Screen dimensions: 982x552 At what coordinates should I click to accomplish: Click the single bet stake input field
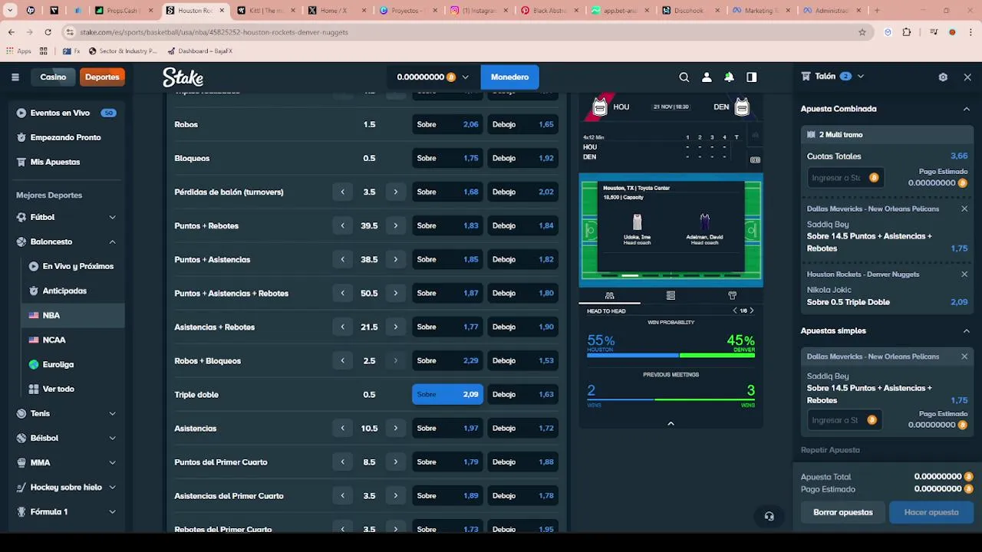[x=843, y=420]
